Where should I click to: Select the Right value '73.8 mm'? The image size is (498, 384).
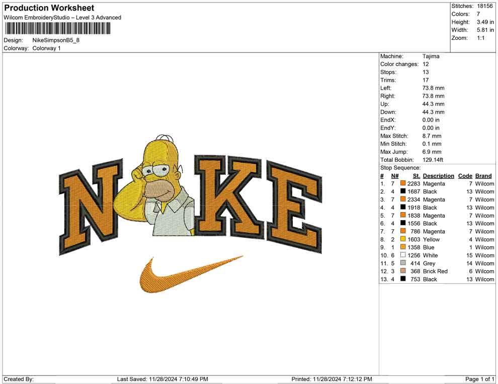[x=434, y=96]
